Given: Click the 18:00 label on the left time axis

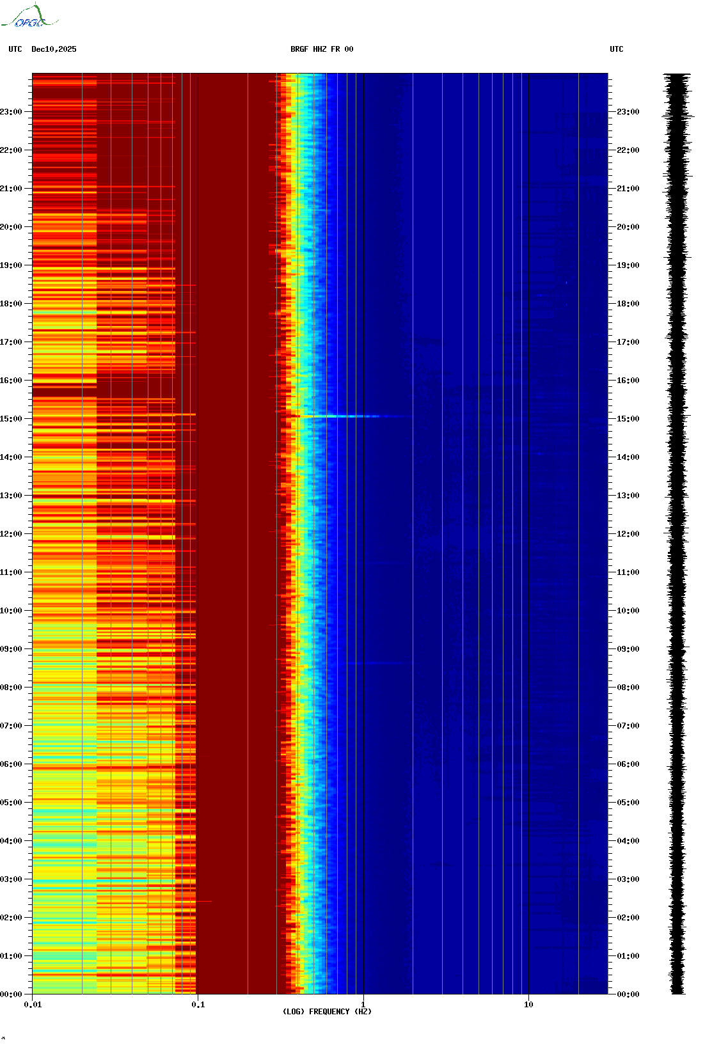Looking at the screenshot, I should pos(11,304).
